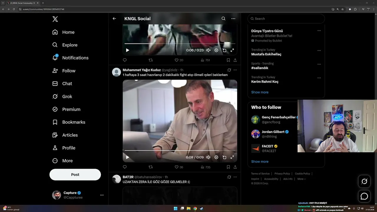
Task: Open account options next to Capture
Action: click(x=102, y=195)
